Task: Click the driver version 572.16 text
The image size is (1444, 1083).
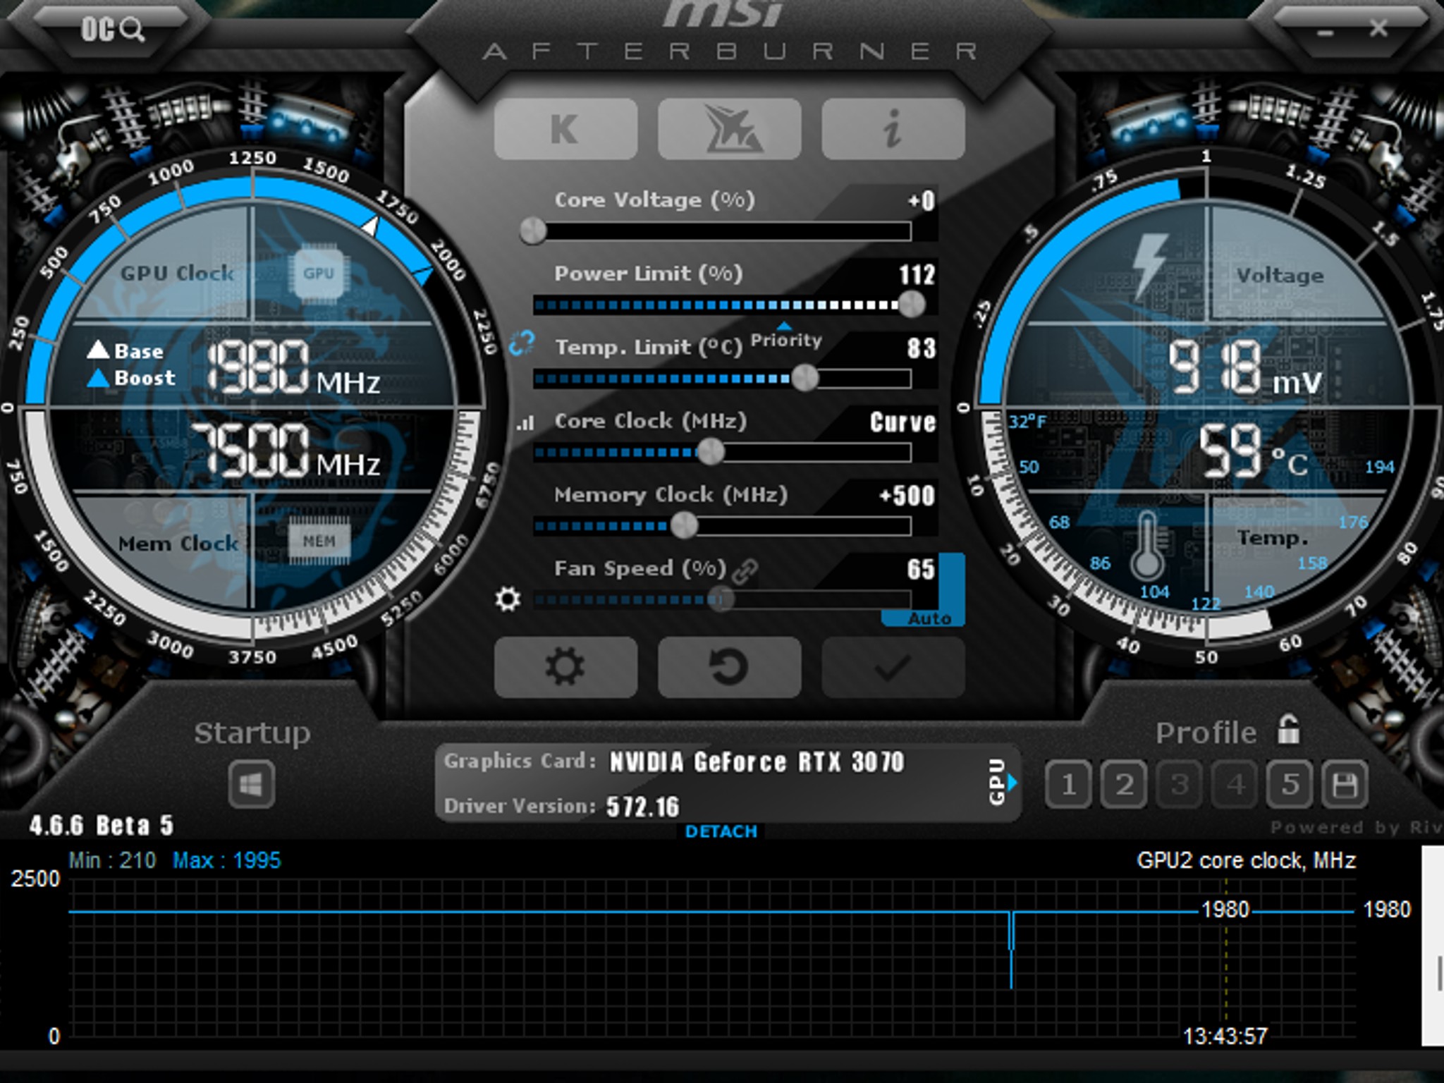Action: (643, 807)
